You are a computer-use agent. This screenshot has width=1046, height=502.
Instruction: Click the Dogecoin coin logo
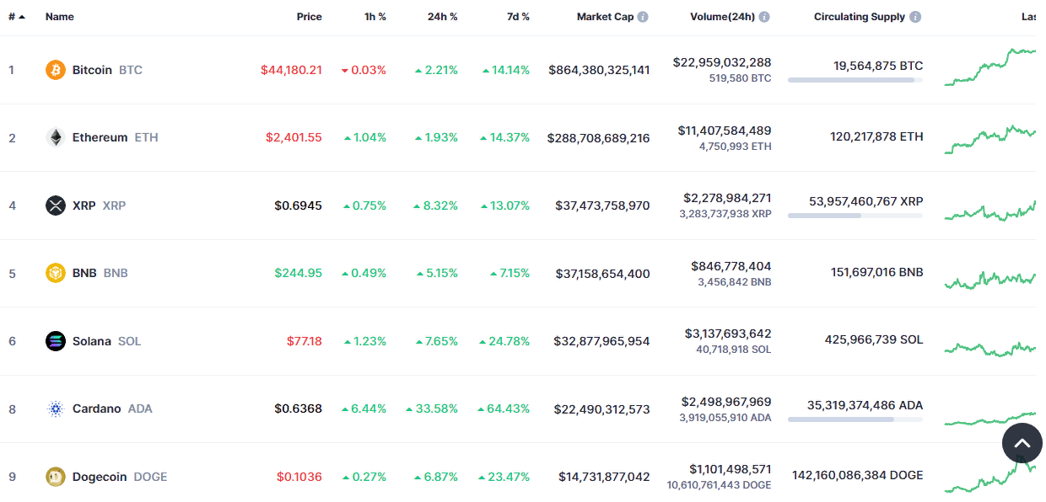(x=56, y=477)
